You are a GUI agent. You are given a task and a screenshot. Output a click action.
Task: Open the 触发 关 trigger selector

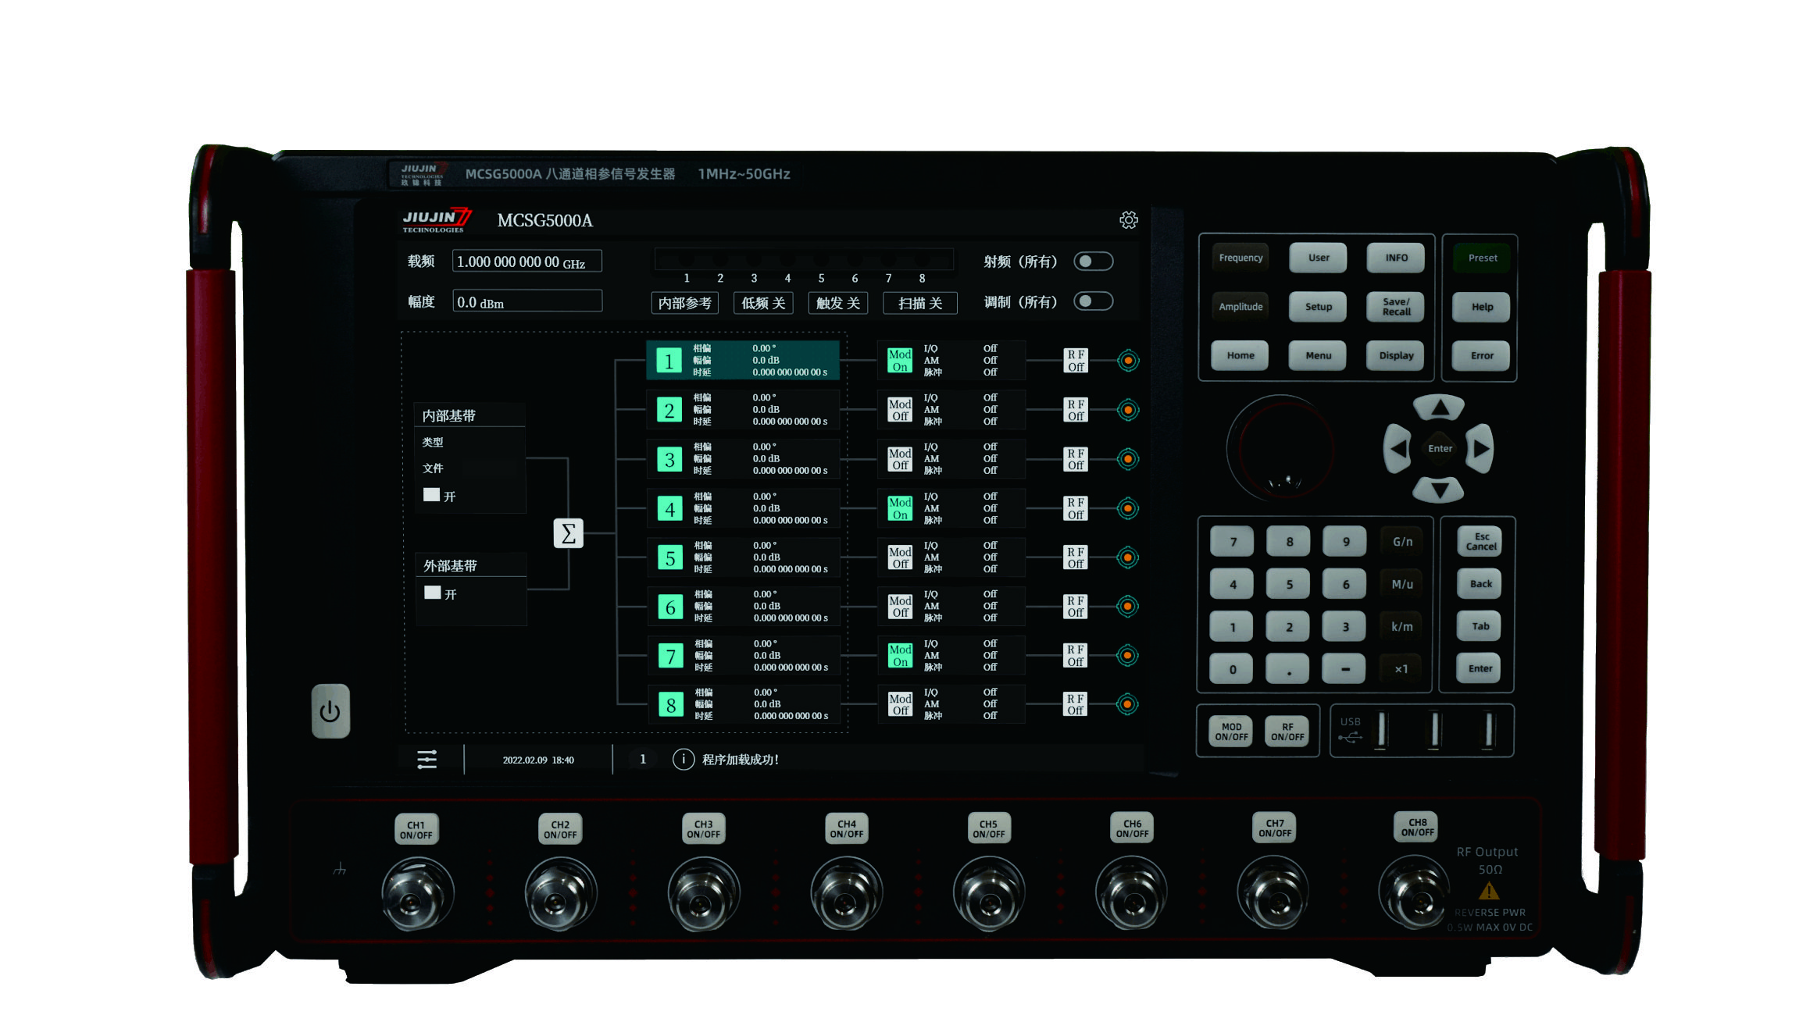[x=838, y=303]
